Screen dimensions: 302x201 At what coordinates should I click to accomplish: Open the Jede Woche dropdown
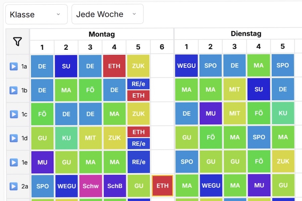point(107,14)
